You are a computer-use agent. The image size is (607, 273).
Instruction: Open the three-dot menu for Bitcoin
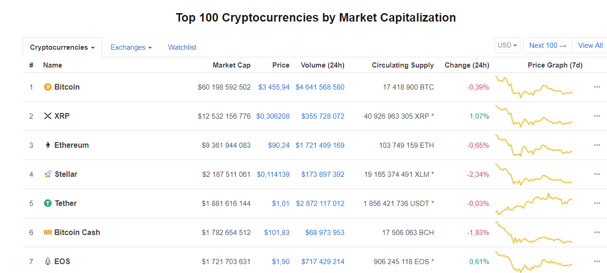coord(597,87)
